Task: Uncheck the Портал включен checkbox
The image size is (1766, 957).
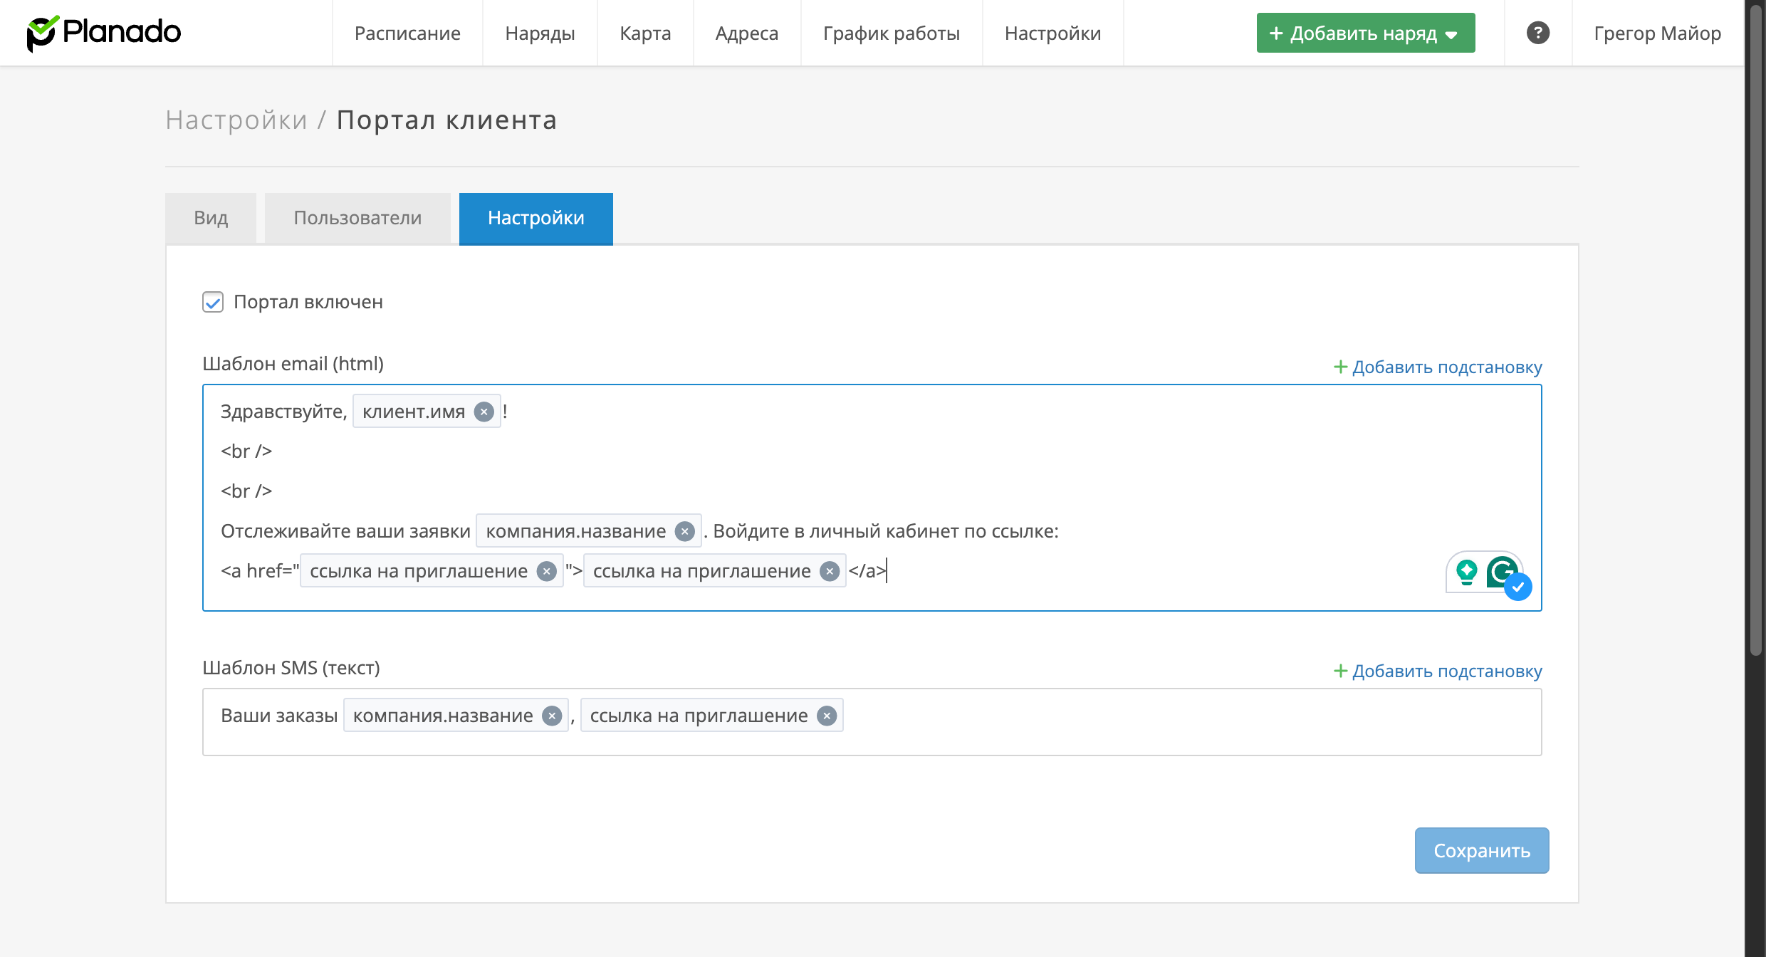Action: coord(213,302)
